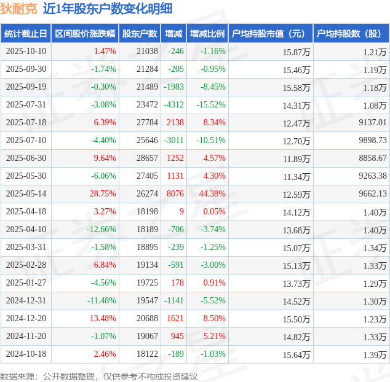Screen dimensions: 390x382
Task: Select the -12.66% price change cell
Action: tap(101, 230)
